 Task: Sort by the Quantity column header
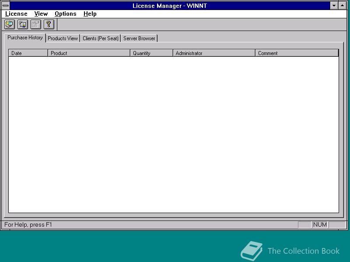click(x=151, y=53)
